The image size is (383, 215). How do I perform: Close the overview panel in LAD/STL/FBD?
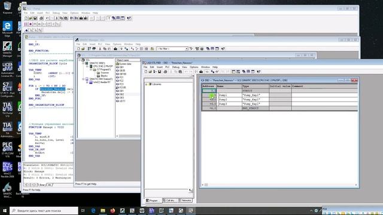(193, 76)
